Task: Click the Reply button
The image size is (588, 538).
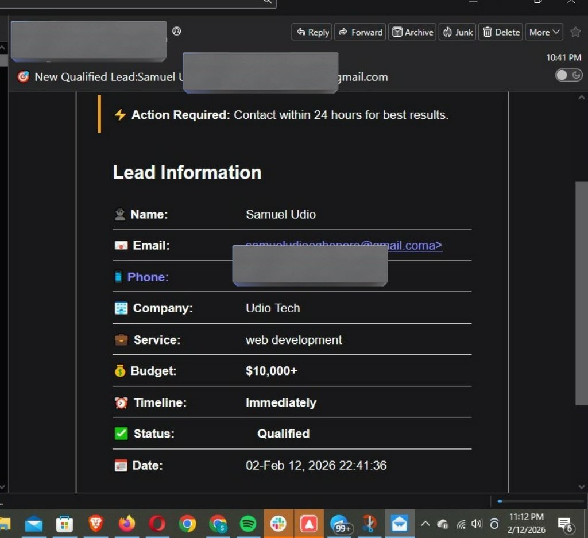Action: pyautogui.click(x=312, y=32)
